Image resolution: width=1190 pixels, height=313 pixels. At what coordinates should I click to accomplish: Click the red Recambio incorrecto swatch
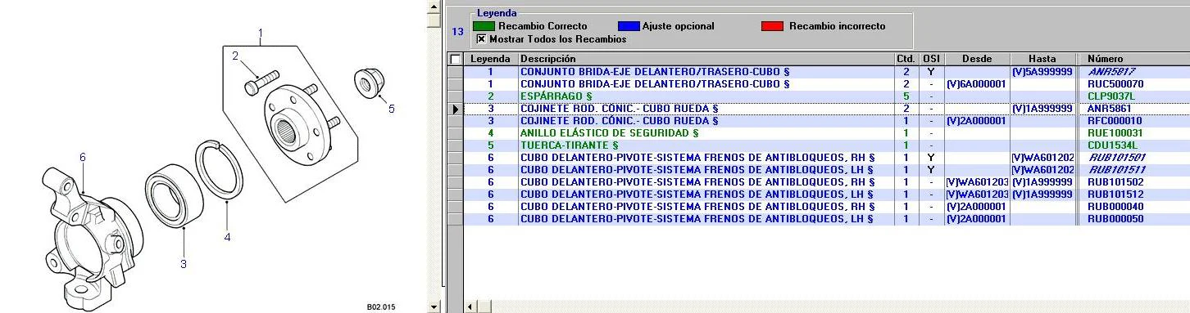tap(772, 26)
